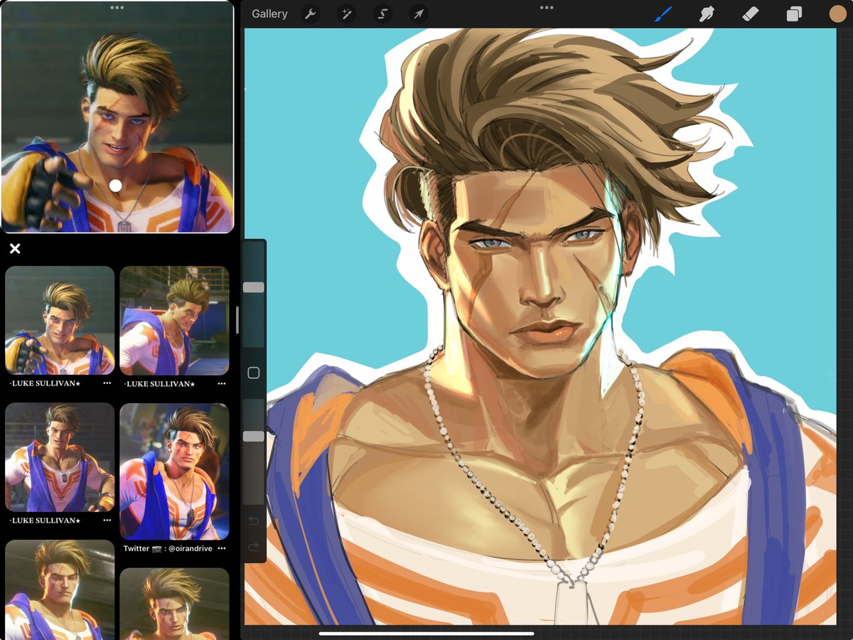Open partially visible bottom-left scarred face pin
This screenshot has height=640, width=853.
60,590
